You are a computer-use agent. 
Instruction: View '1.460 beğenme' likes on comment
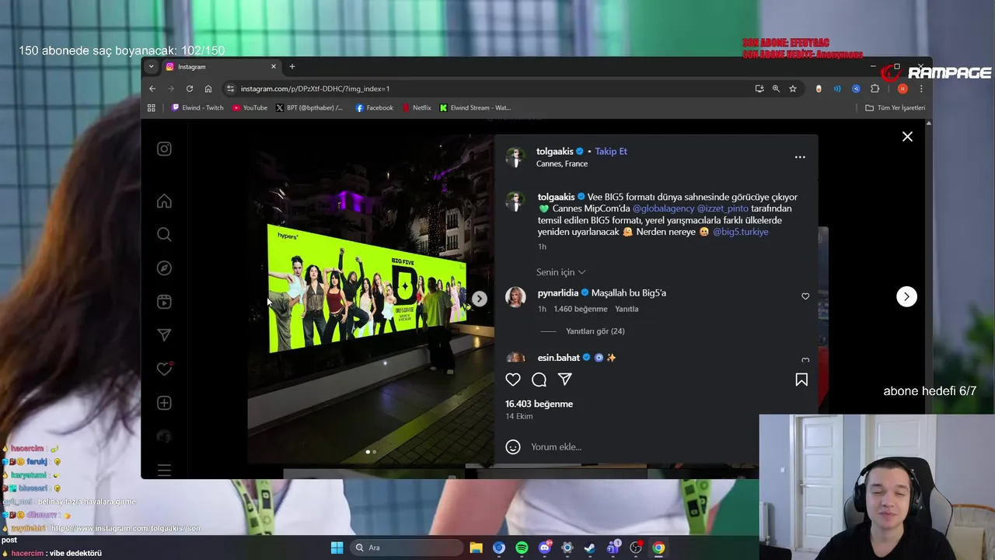point(581,309)
